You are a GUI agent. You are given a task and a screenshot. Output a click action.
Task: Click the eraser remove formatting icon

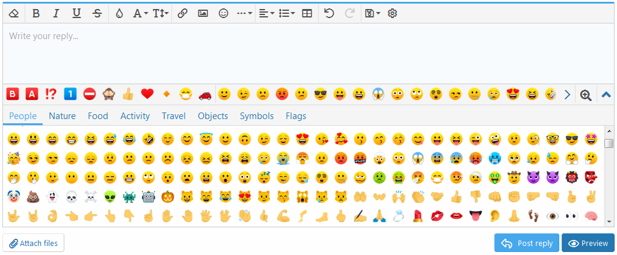(14, 13)
